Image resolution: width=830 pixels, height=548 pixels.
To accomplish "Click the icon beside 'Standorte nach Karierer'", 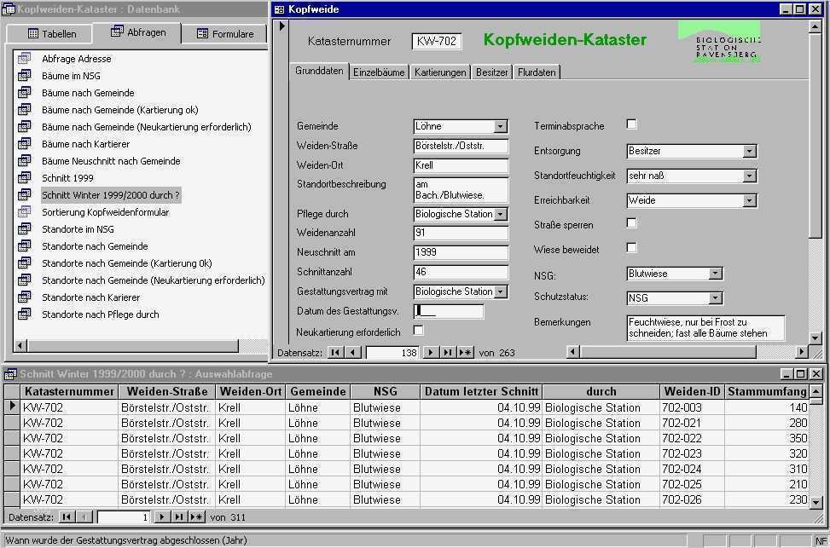I will tap(25, 297).
